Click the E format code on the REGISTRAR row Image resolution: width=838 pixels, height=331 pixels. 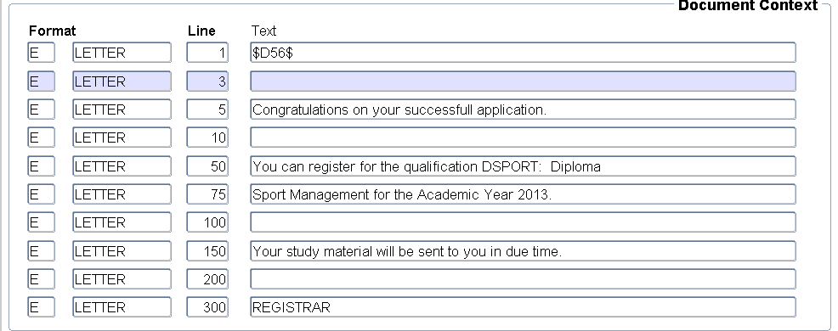(x=41, y=307)
